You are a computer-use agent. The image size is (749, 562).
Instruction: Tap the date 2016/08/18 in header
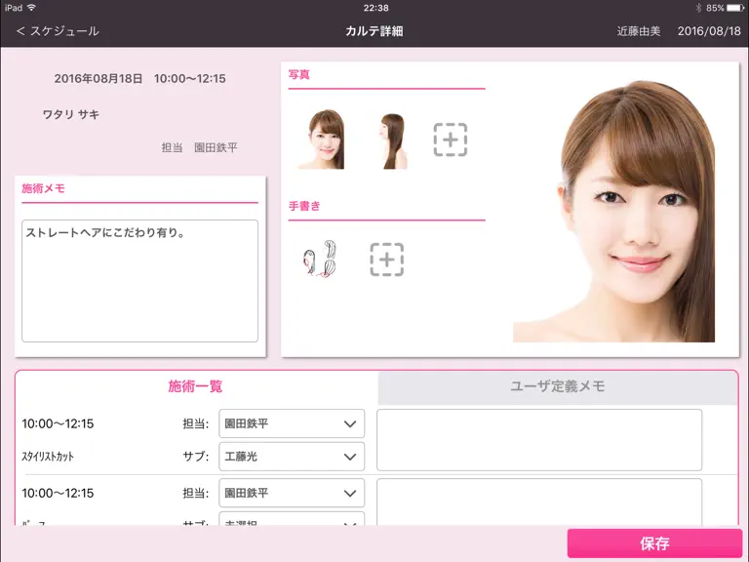[709, 31]
